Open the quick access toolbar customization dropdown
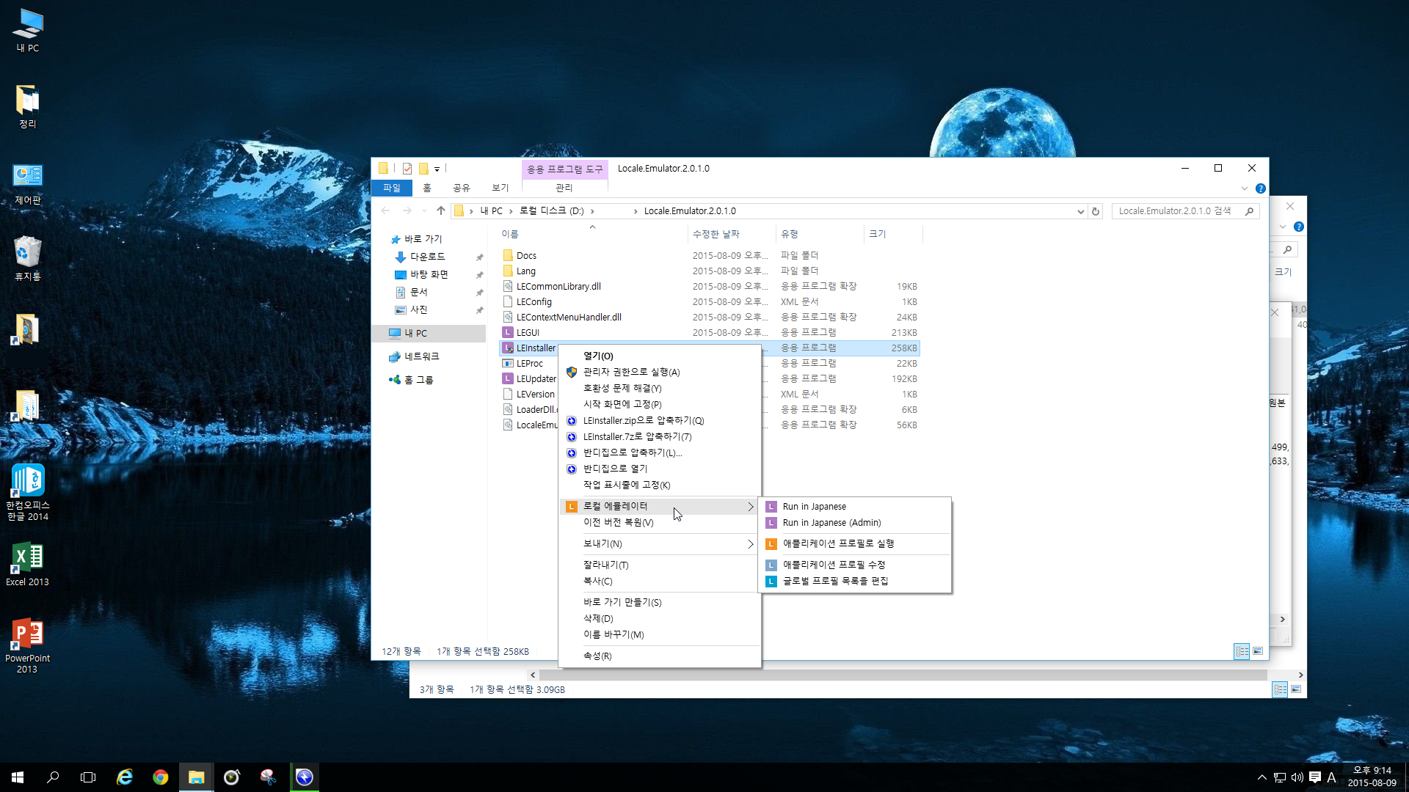This screenshot has height=792, width=1409. (x=439, y=169)
